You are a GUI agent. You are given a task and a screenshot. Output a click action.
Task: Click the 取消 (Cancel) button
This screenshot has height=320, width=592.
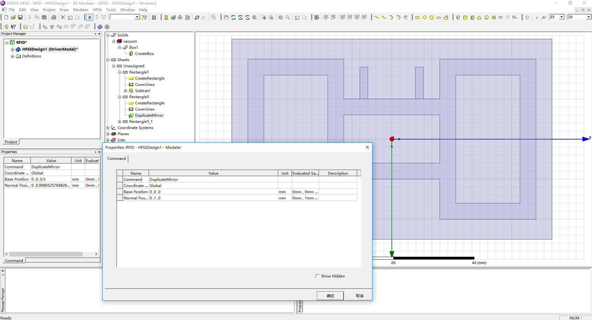point(359,296)
